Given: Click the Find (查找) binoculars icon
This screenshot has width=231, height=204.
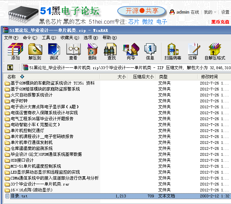Looking at the screenshot, I should (x=110, y=49).
